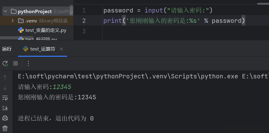The image size is (269, 133).
Task: Select the pythonProject root in the tree
Action: 35,12
